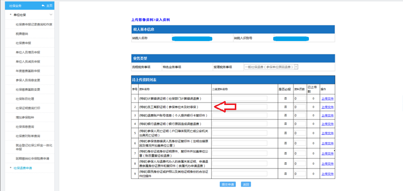Screen dimensions: 403x191
Task: Focus 二级资料名称 field in row 7
Action: [239, 153]
